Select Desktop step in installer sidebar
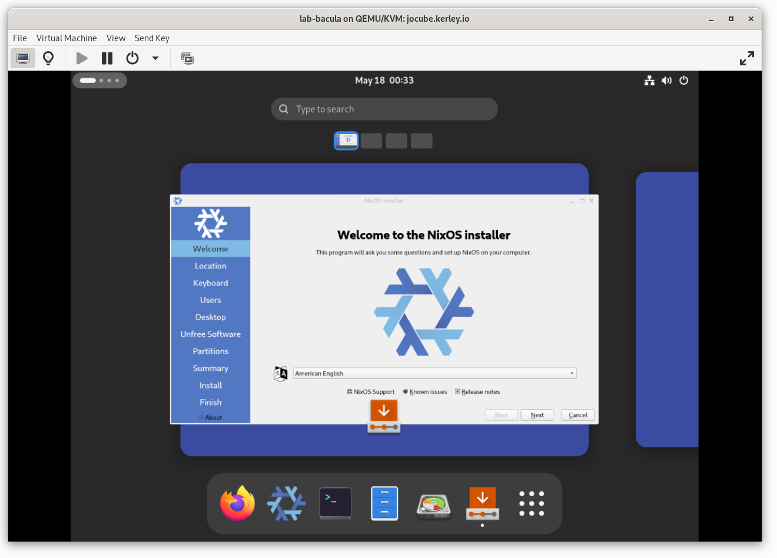Viewport: 777px width, 558px height. click(211, 317)
